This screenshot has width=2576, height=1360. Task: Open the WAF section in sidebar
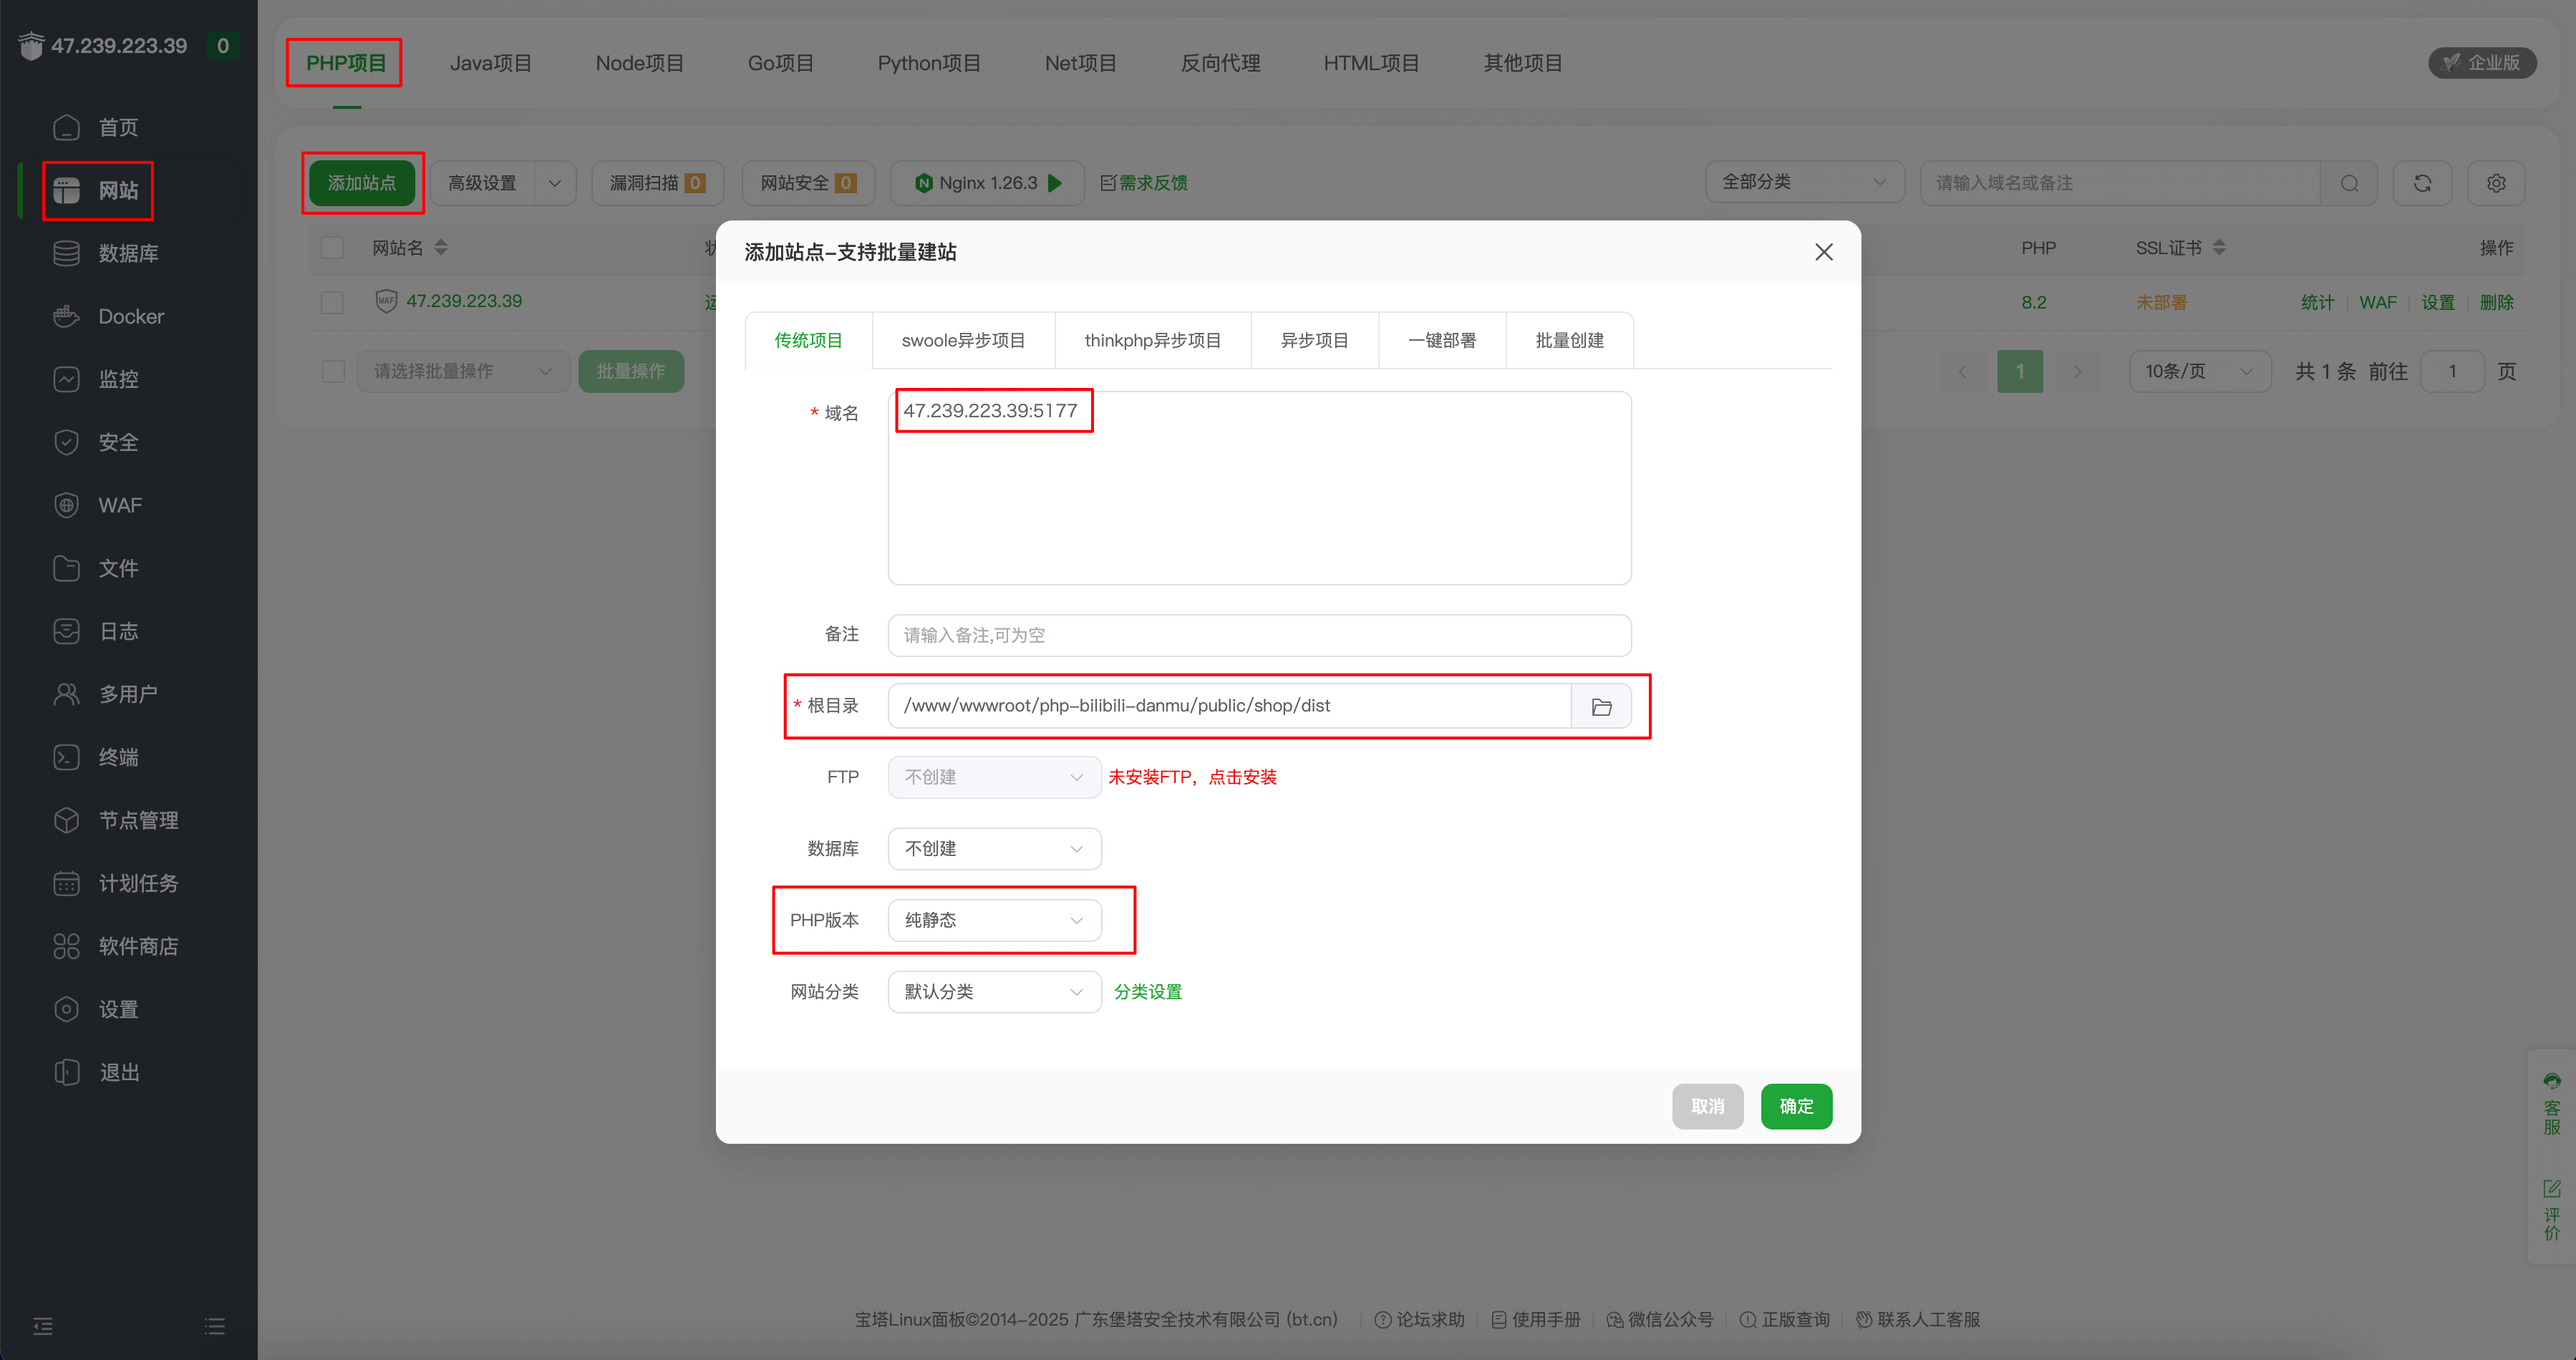click(x=118, y=505)
